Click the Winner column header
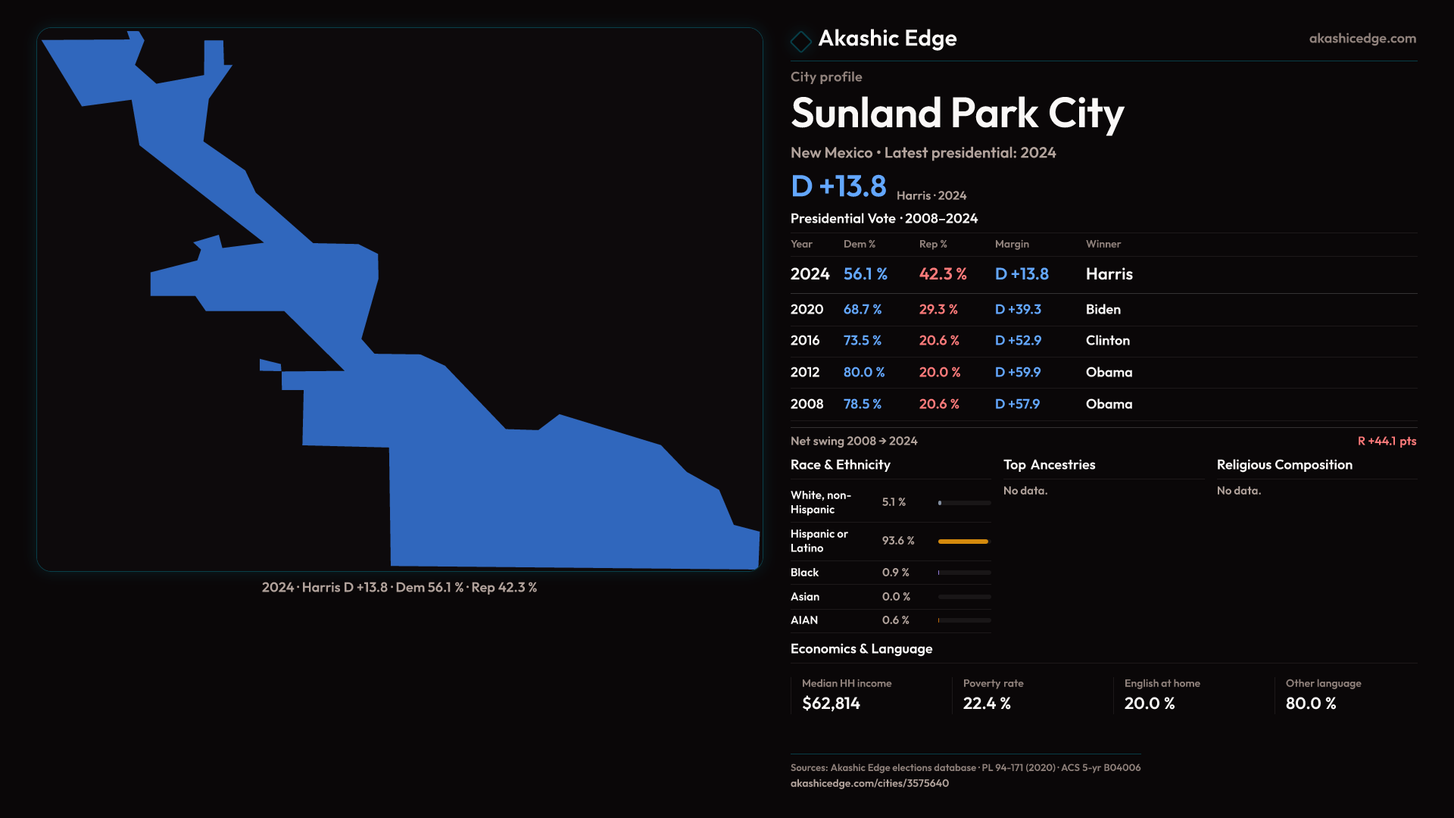Image resolution: width=1454 pixels, height=818 pixels. pos(1103,244)
